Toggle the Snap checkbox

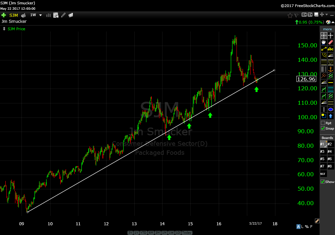323,129
